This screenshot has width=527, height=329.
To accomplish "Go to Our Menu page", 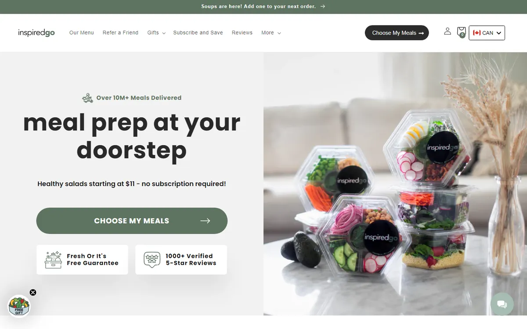I will click(x=82, y=33).
